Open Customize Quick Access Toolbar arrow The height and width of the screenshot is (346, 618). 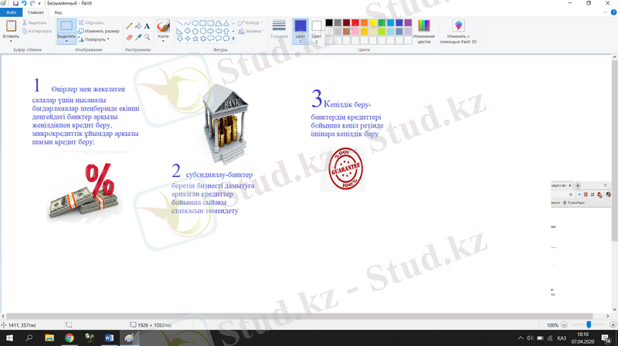(x=39, y=4)
